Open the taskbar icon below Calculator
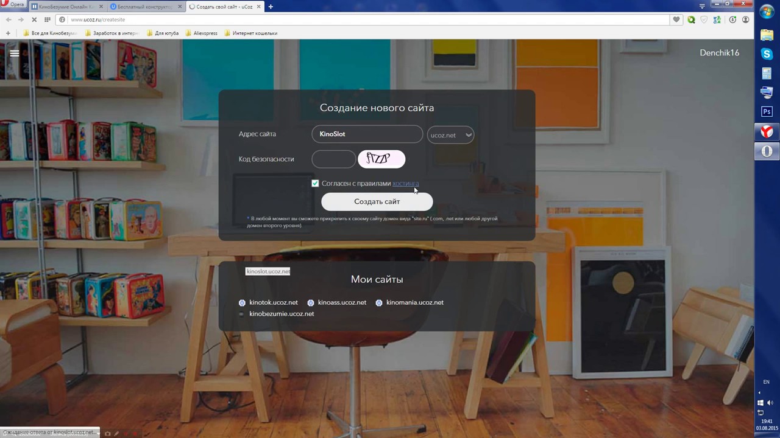The image size is (780, 438). click(x=767, y=92)
